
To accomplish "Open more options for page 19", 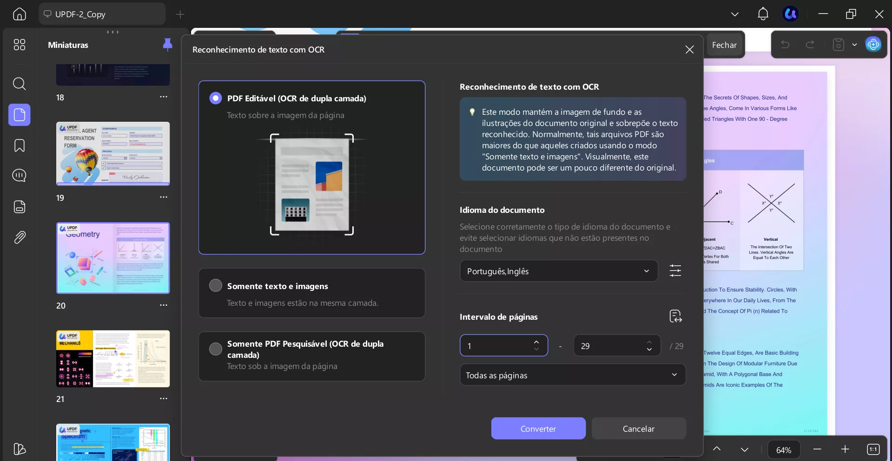I will click(x=163, y=197).
